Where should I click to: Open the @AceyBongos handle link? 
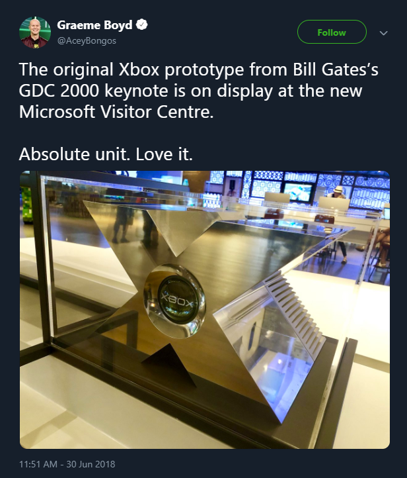pos(87,40)
